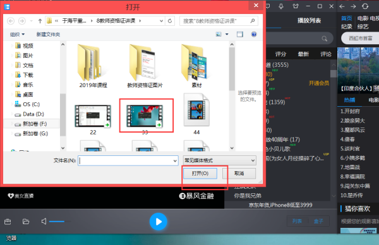This screenshot has height=245, width=379.
Task: Select 图片 in the navigation tree
Action: tap(28, 56)
